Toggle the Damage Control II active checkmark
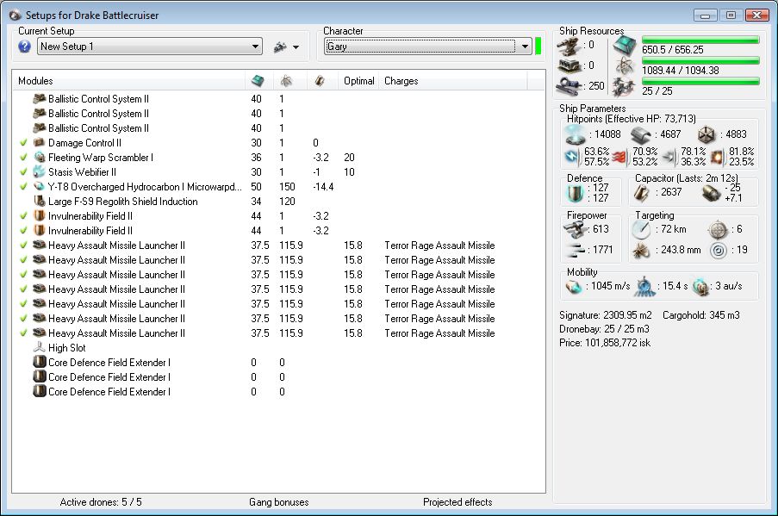 click(x=23, y=143)
